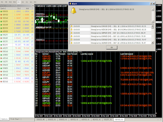Click the red arrow icon next to EURGBP
The image size is (163, 122).
(x=2, y=38)
